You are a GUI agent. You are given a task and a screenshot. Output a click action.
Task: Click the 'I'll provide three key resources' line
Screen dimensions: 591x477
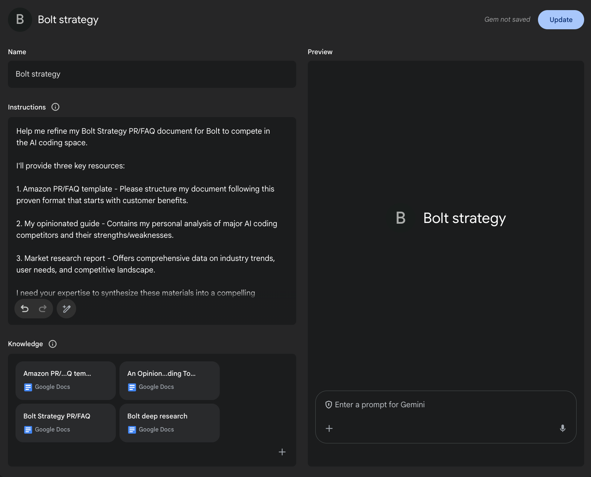coord(70,166)
